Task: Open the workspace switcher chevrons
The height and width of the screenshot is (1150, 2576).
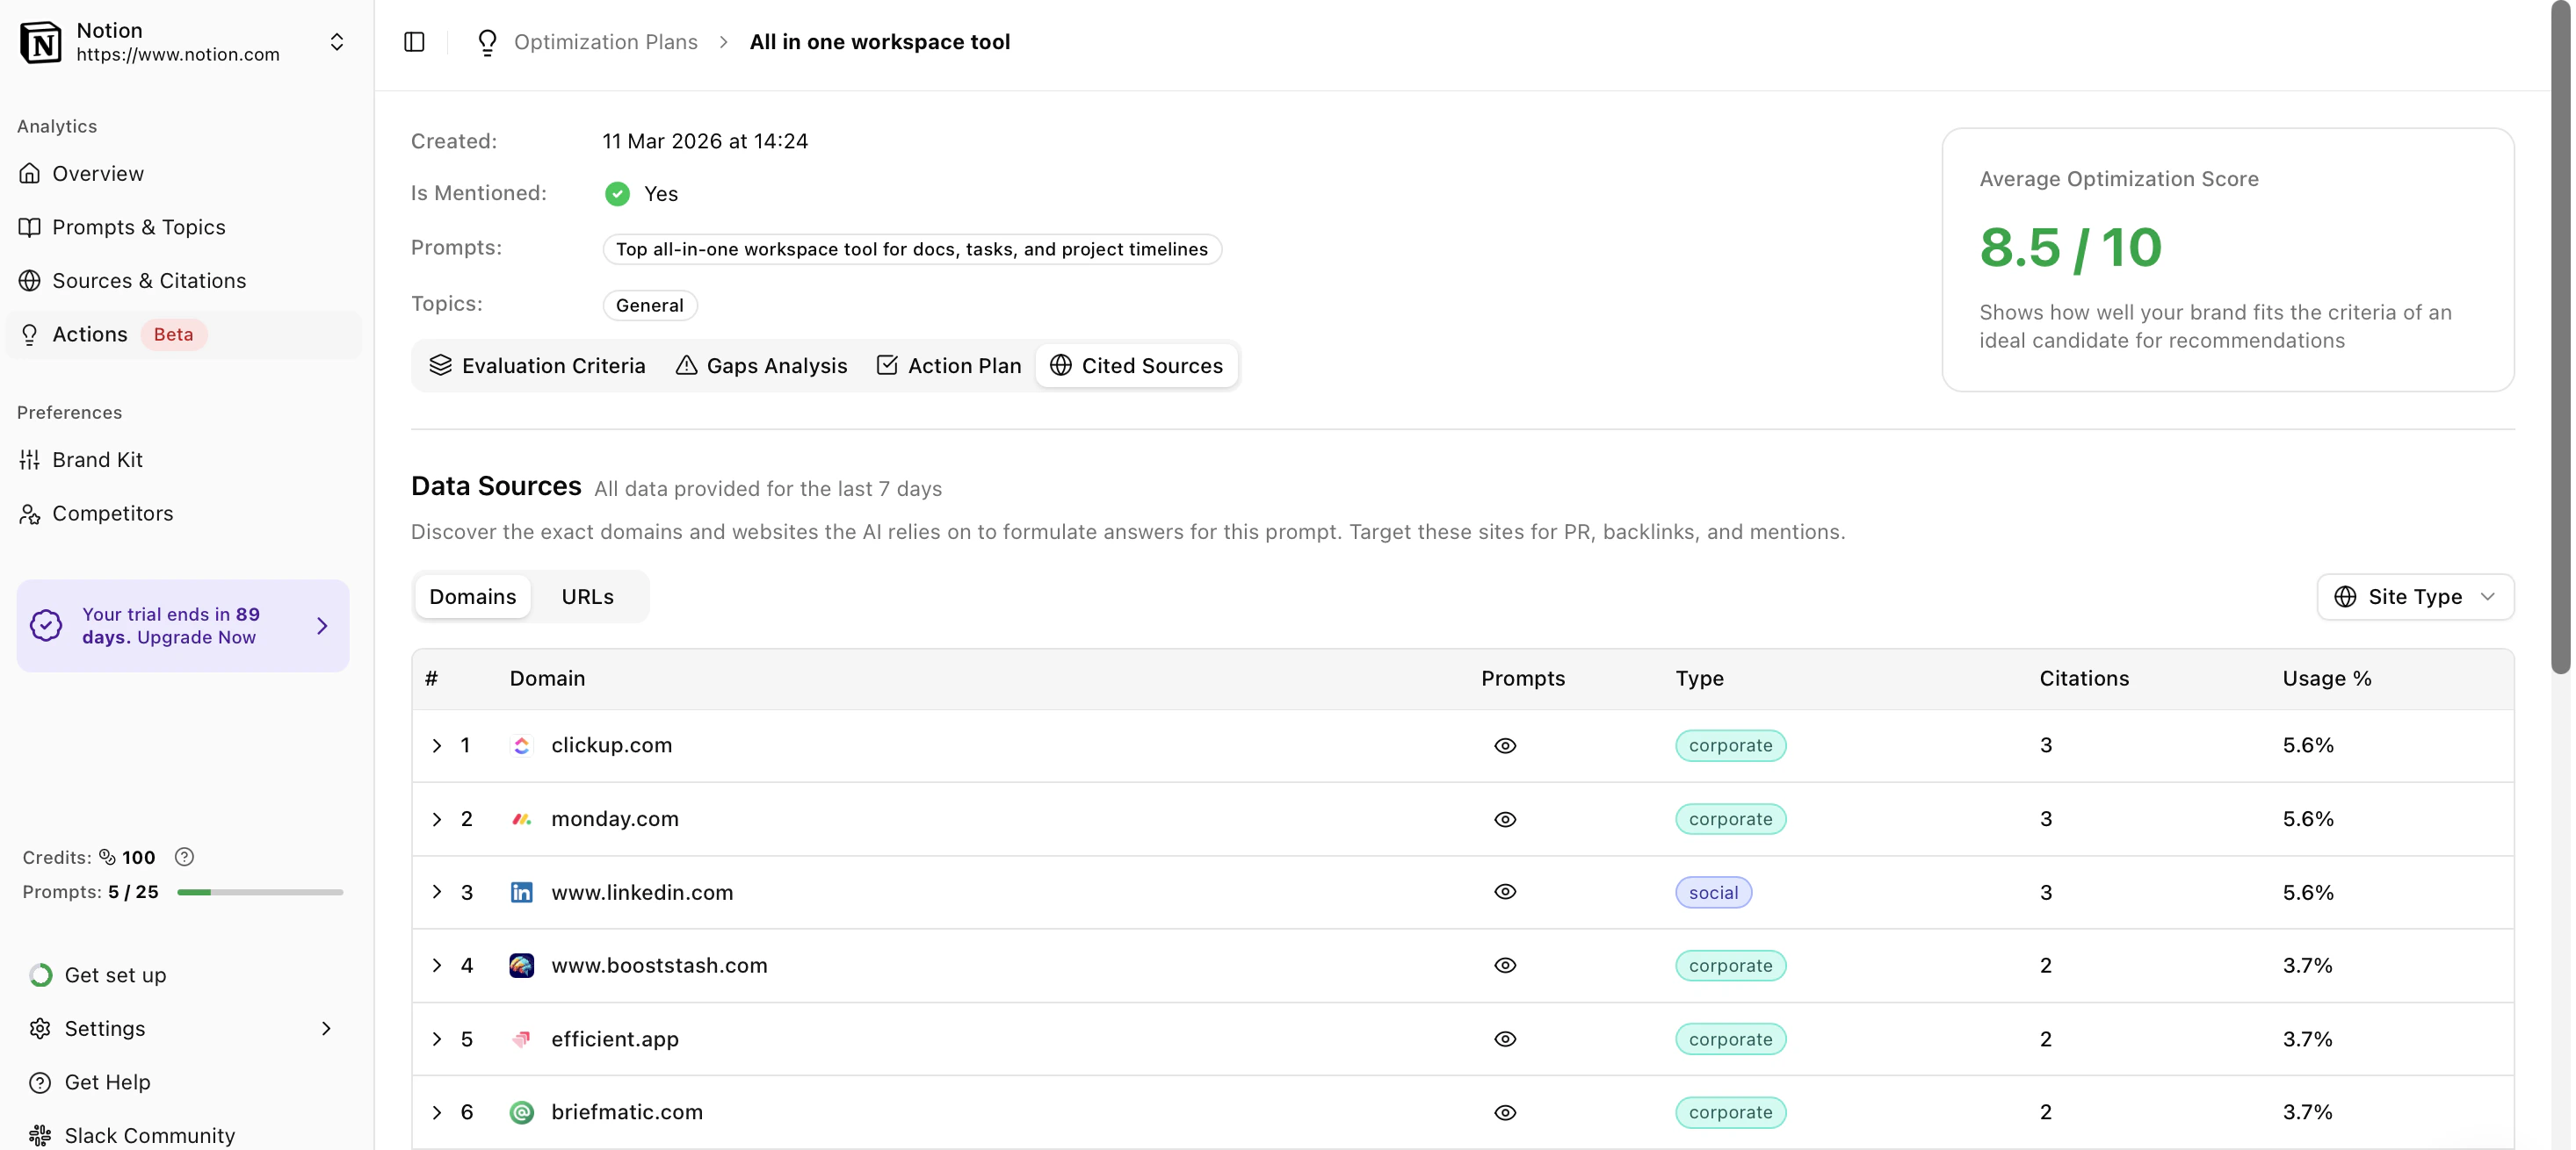Action: tap(337, 42)
